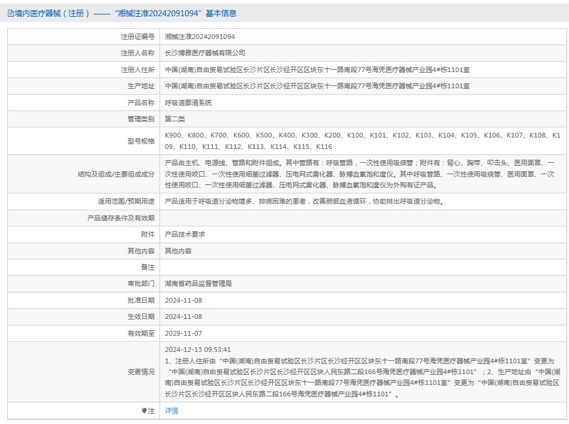Screen dimensions: 569x424
Task: Open the 详情 link in the last row
Action: coord(171,411)
